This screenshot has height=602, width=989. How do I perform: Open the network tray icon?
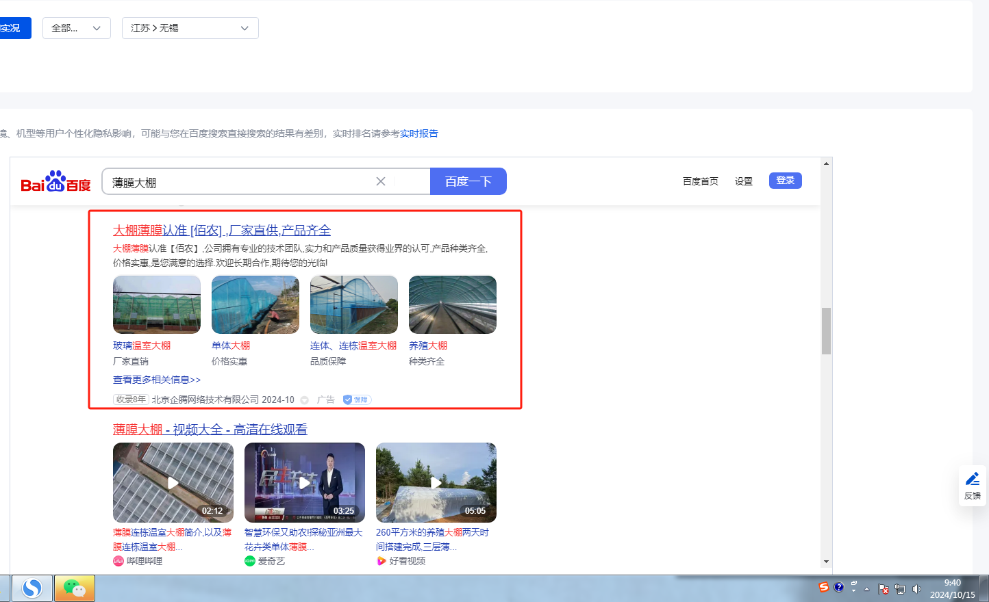click(x=900, y=589)
